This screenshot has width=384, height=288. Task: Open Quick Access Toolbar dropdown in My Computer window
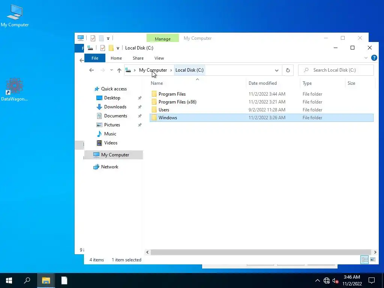(x=108, y=39)
